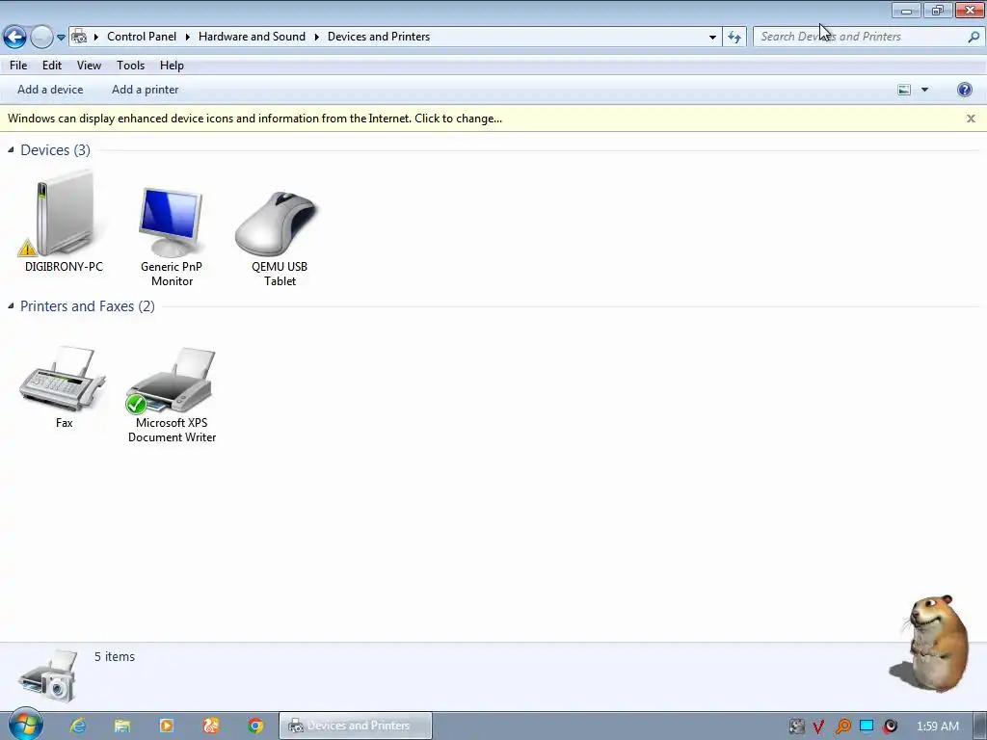Image resolution: width=987 pixels, height=740 pixels.
Task: Collapse the Devices (3) group
Action: click(11, 149)
